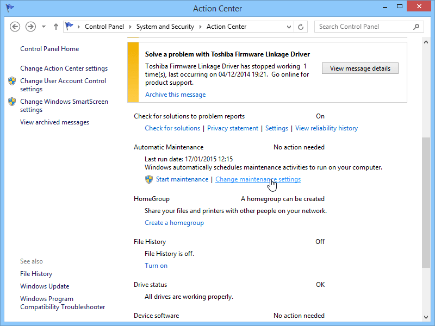Image resolution: width=435 pixels, height=326 pixels.
Task: Select the 'Drive status' heading text
Action: point(150,285)
